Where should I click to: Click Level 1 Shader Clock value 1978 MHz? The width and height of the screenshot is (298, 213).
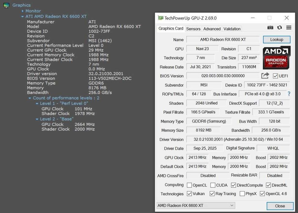[x=85, y=113]
